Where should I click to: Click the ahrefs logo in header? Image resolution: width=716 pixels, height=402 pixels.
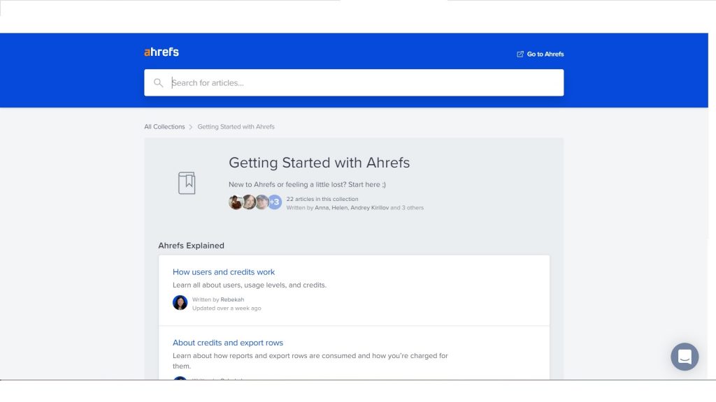point(162,52)
